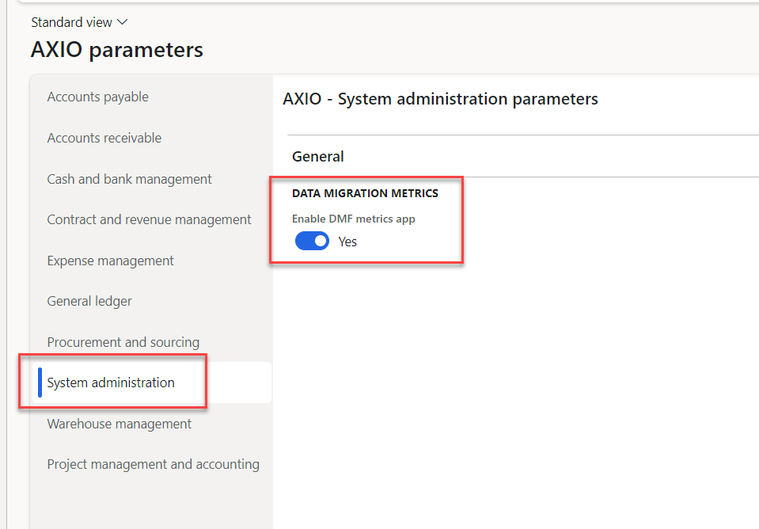Open Procurement and sourcing parameters
Image resolution: width=759 pixels, height=529 pixels.
123,342
